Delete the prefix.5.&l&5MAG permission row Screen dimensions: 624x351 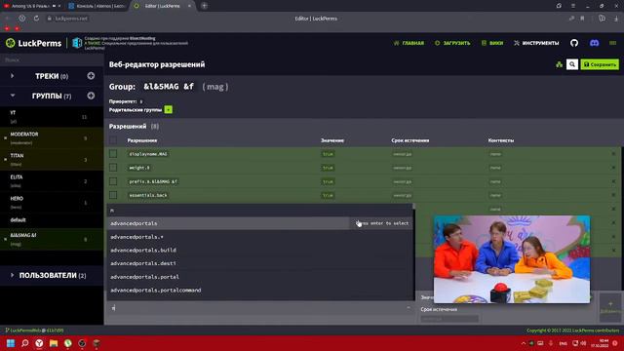coord(613,181)
